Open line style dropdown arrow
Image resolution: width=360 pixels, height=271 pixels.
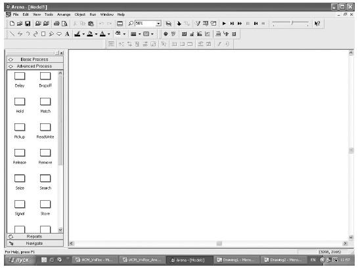coord(139,34)
